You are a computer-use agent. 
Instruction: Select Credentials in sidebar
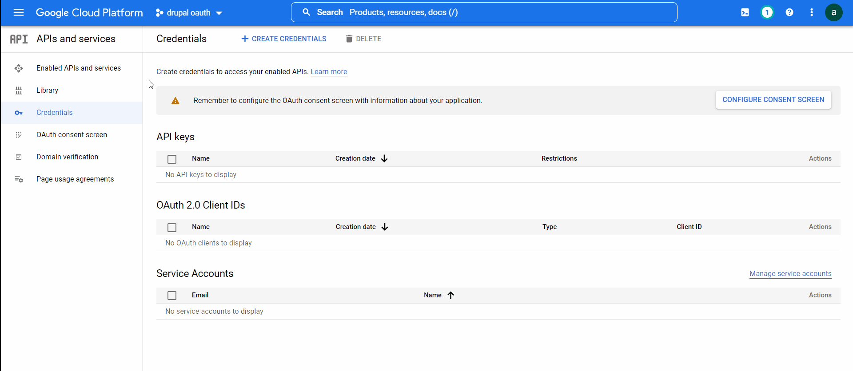72,113
